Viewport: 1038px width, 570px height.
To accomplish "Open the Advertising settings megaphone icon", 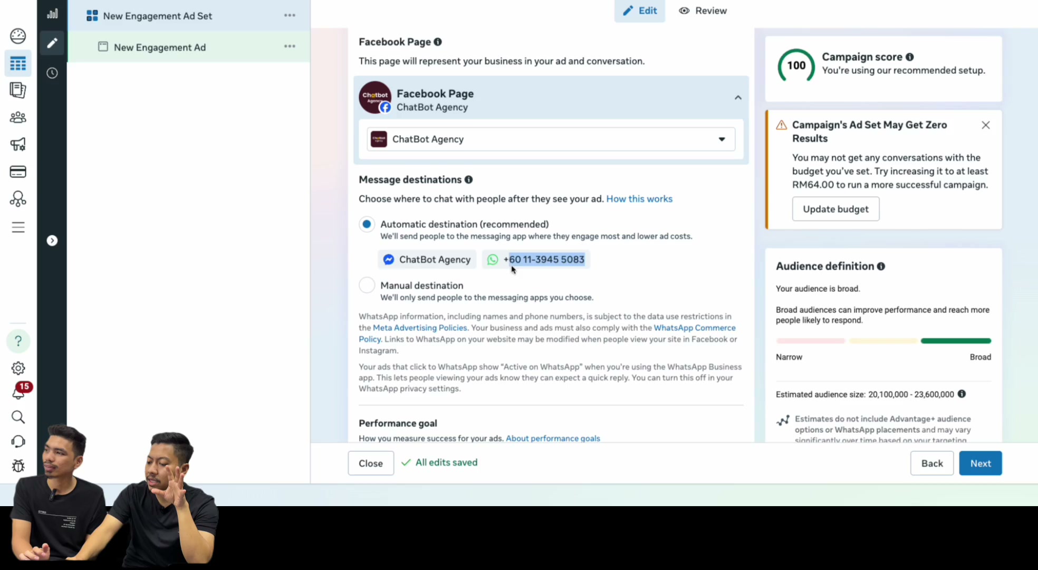I will point(18,144).
